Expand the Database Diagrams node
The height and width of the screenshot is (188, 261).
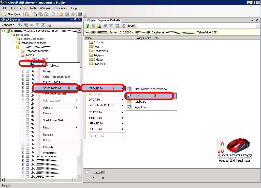coord(18,51)
